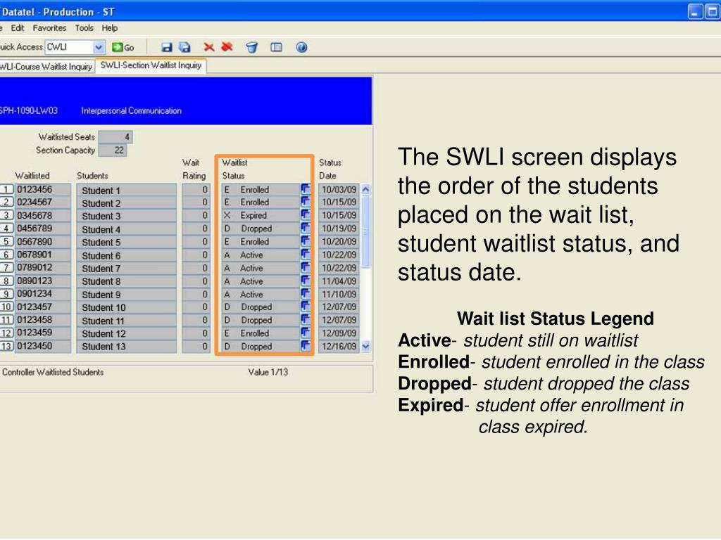Click wait rating 0 for Student 1

pyautogui.click(x=196, y=189)
